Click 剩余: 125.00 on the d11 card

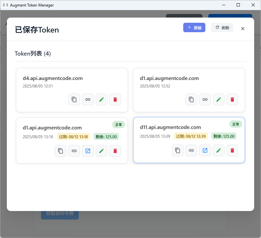click(224, 136)
